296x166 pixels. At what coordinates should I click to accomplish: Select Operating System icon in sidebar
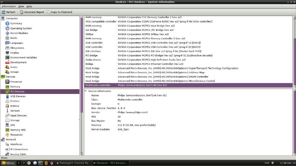tap(7, 28)
